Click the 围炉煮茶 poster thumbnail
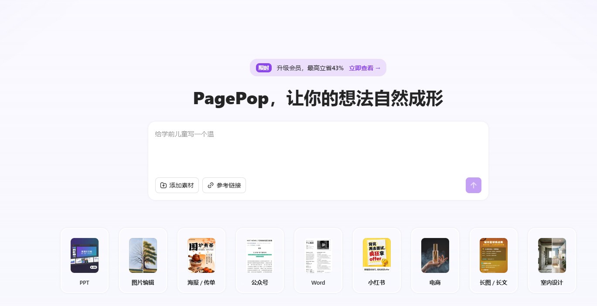This screenshot has height=306, width=597. 201,255
